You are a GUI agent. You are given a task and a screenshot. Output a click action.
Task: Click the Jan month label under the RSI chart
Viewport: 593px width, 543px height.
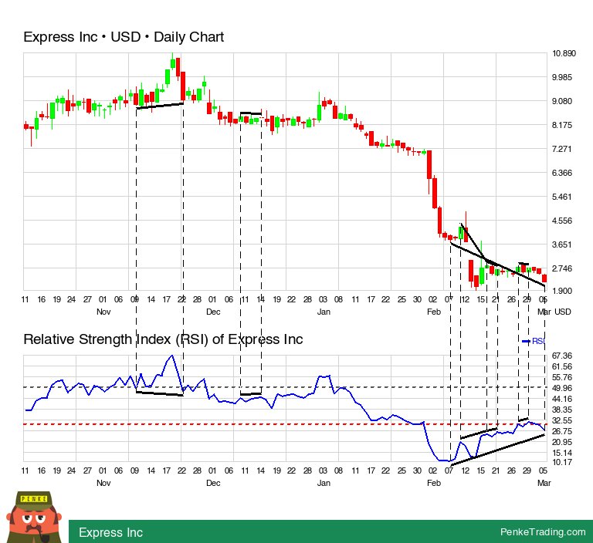324,484
